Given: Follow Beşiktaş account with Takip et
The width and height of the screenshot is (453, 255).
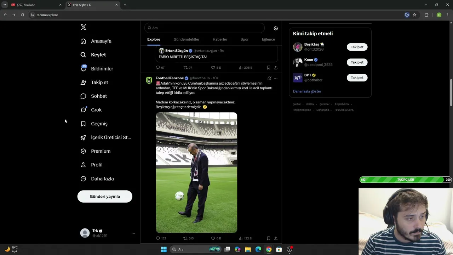Looking at the screenshot, I should coord(357,47).
